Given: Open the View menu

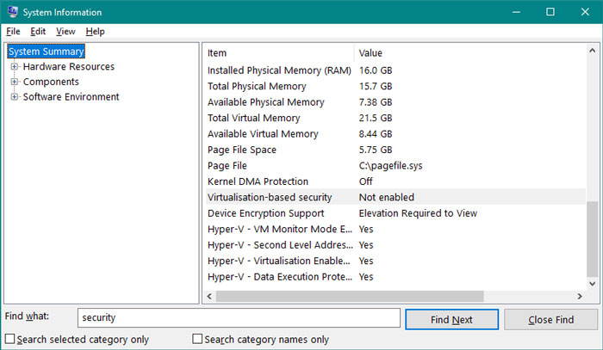Looking at the screenshot, I should coord(65,32).
